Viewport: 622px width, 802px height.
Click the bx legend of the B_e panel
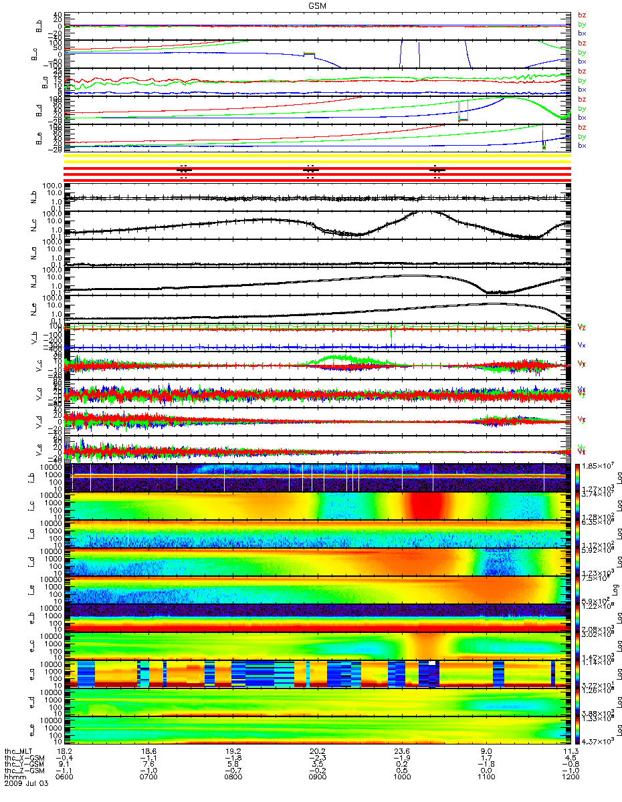[x=582, y=146]
